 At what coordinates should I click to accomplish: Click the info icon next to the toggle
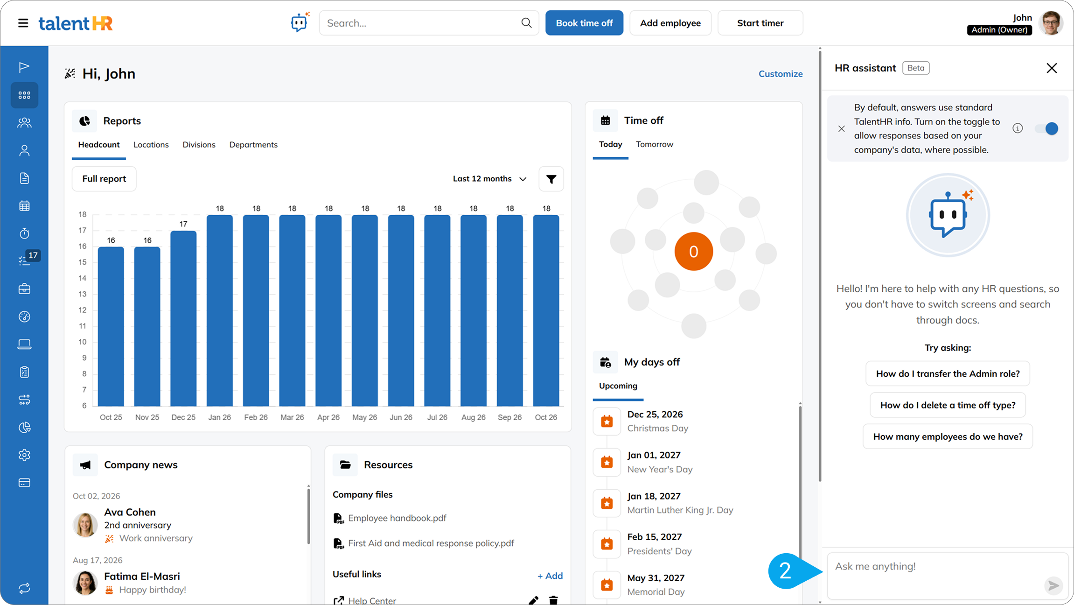[1018, 128]
